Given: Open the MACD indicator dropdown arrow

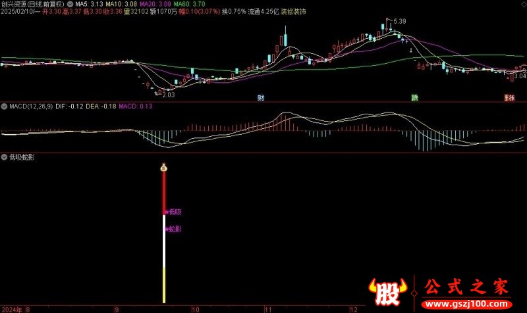Looking at the screenshot, I should coord(4,107).
